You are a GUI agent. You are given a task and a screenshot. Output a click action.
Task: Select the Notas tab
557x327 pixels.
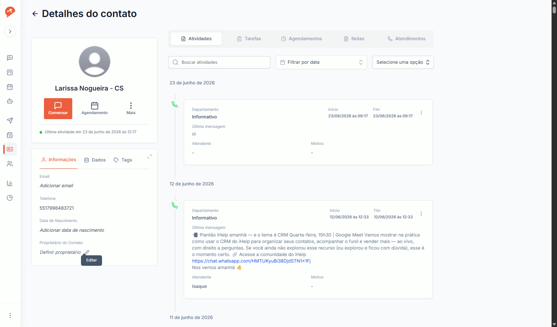(x=354, y=39)
